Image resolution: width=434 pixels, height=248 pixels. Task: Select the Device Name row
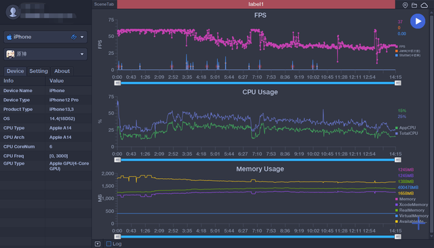pyautogui.click(x=45, y=91)
